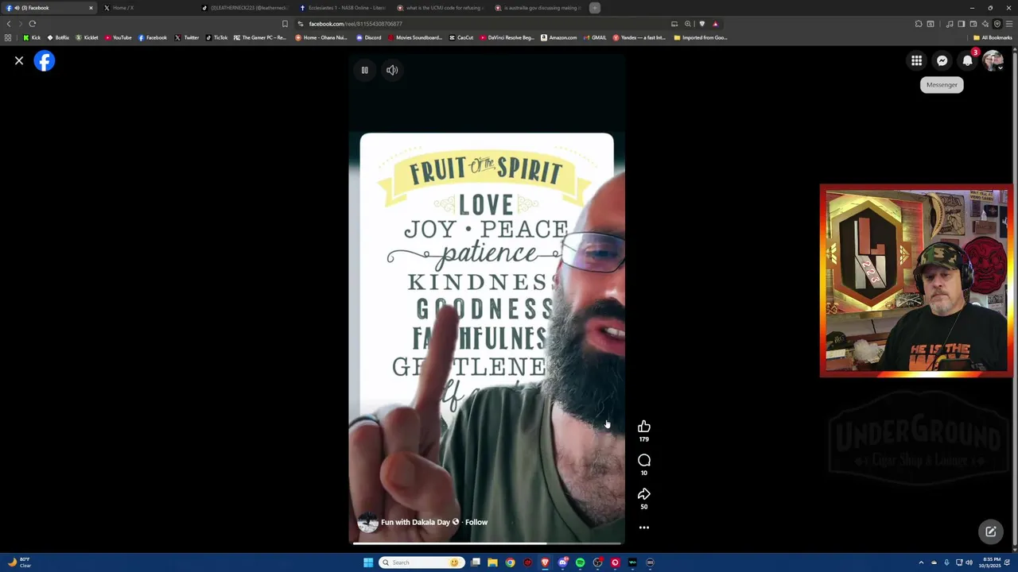
Task: Open the Amazon.com bookmark
Action: pos(558,37)
